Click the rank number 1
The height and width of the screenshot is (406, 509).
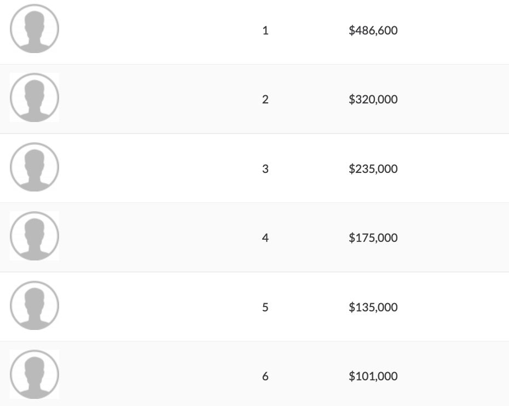coord(265,31)
